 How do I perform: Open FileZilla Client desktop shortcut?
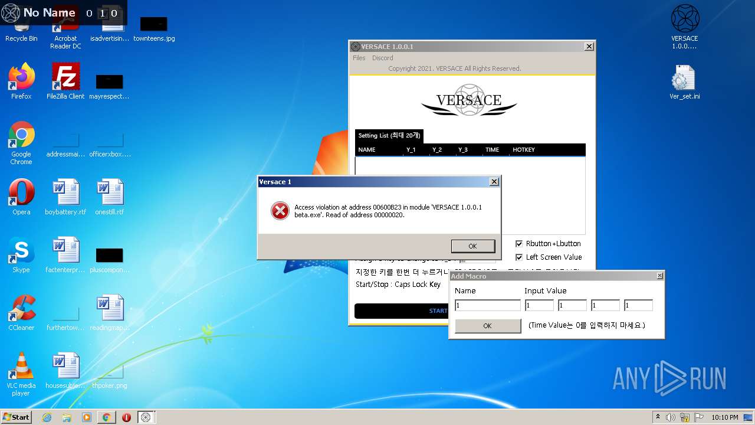click(x=65, y=81)
